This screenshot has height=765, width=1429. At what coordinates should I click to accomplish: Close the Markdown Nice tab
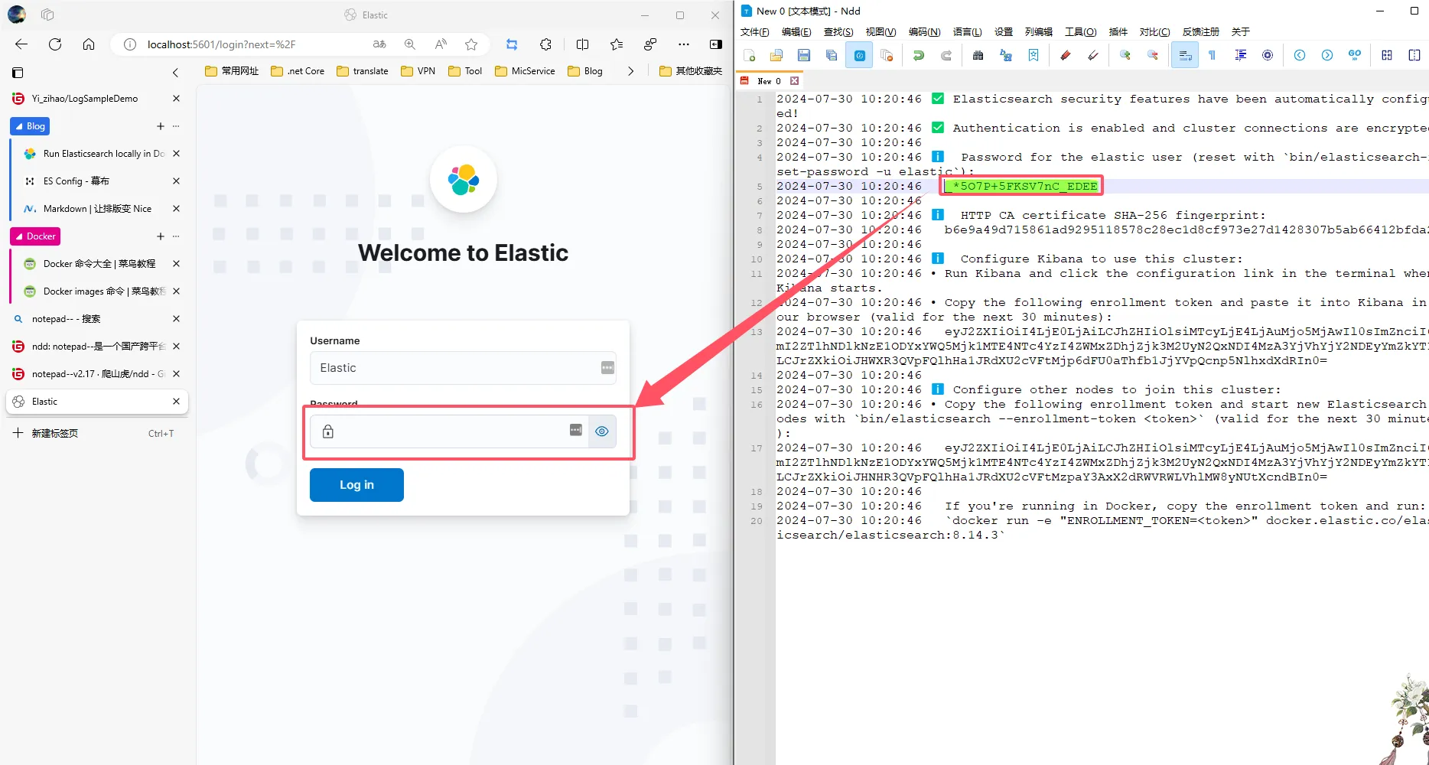pyautogui.click(x=177, y=209)
